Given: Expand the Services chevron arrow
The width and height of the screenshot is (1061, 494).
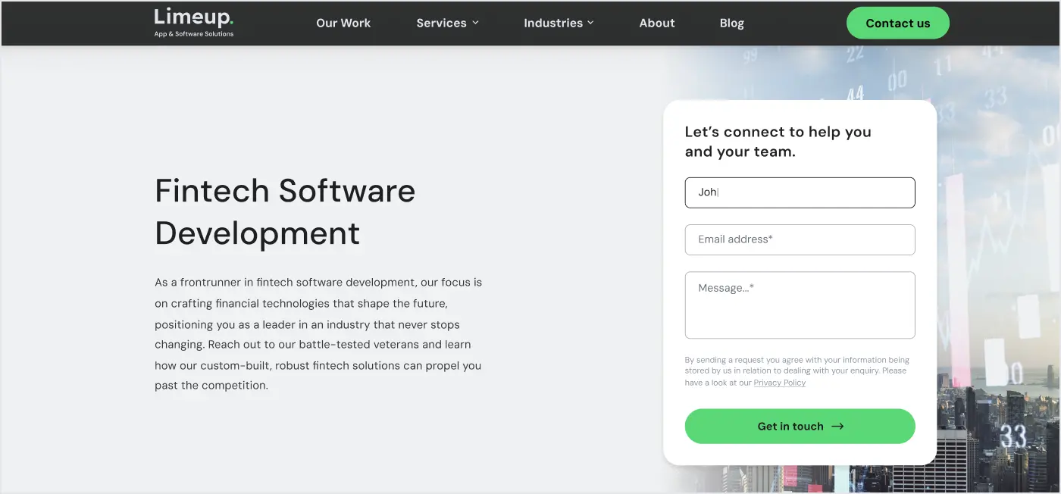Looking at the screenshot, I should pyautogui.click(x=476, y=23).
